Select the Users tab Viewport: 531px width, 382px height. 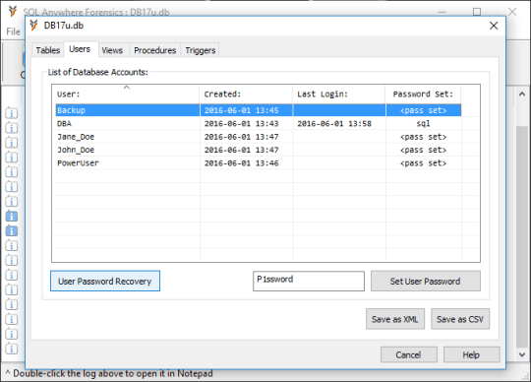click(80, 49)
